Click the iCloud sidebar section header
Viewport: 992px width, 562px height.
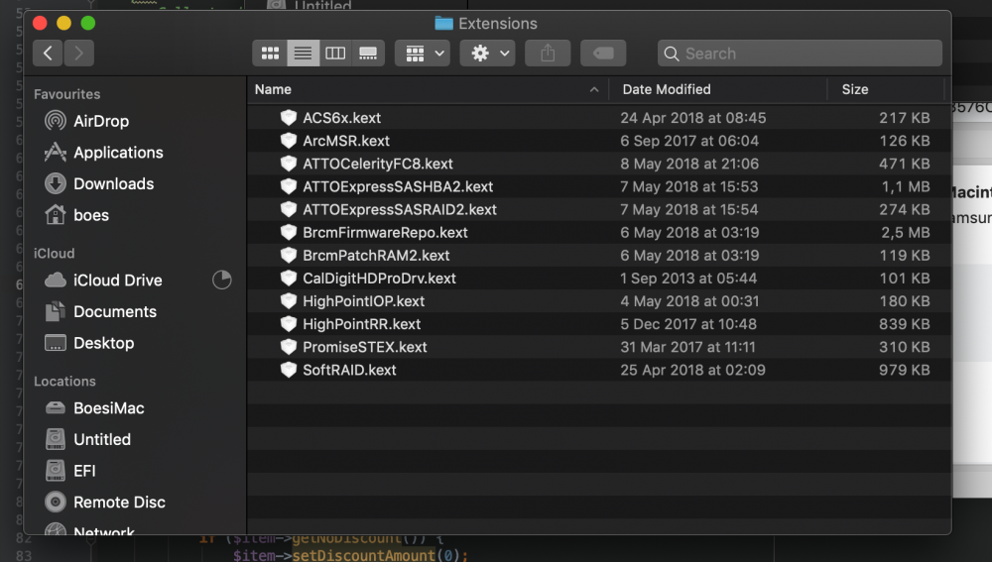54,253
